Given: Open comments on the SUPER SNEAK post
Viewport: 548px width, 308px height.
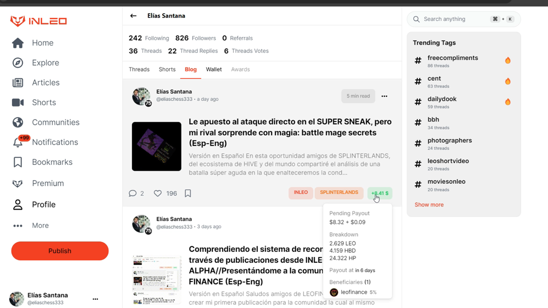Looking at the screenshot, I should (133, 193).
